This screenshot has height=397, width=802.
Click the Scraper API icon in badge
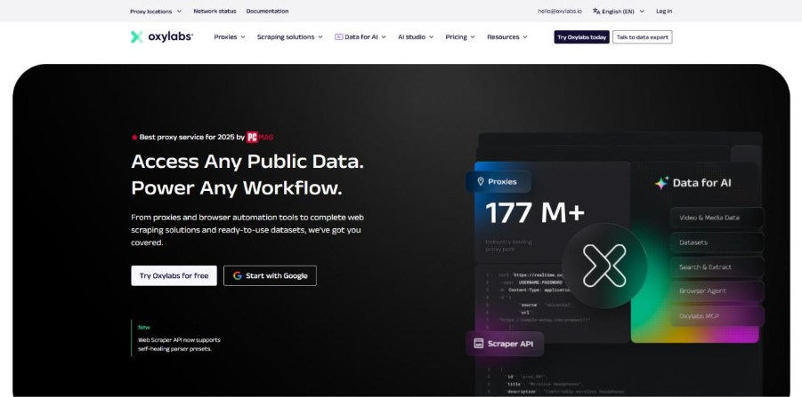point(479,344)
